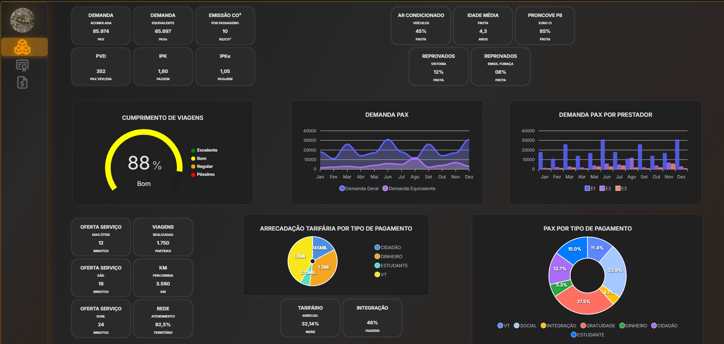This screenshot has width=724, height=344.
Task: Toggle E3 series legend
Action: [621, 189]
